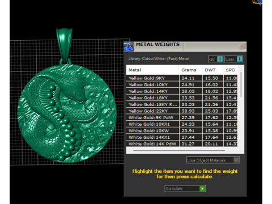Click the Metal Weights scale icon
The width and height of the screenshot is (272, 204).
click(129, 46)
